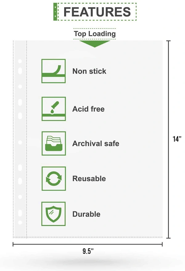Click the Non stick text label
Screen dimensions: 185x271
pyautogui.click(x=89, y=71)
